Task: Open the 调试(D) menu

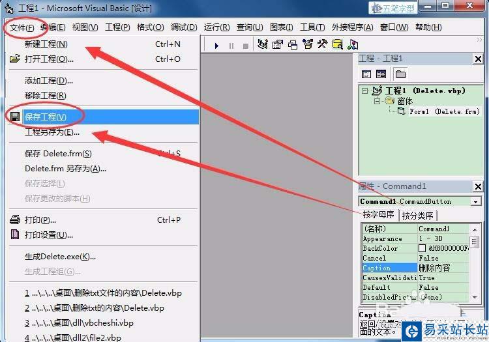Action: pyautogui.click(x=184, y=27)
